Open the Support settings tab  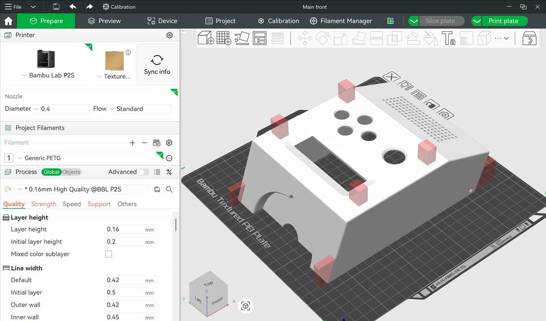[x=99, y=204]
